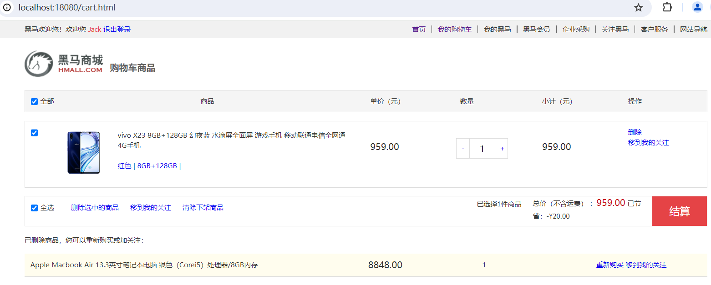This screenshot has width=711, height=285.
Task: Click the 小计（元） column header
Action: [557, 101]
